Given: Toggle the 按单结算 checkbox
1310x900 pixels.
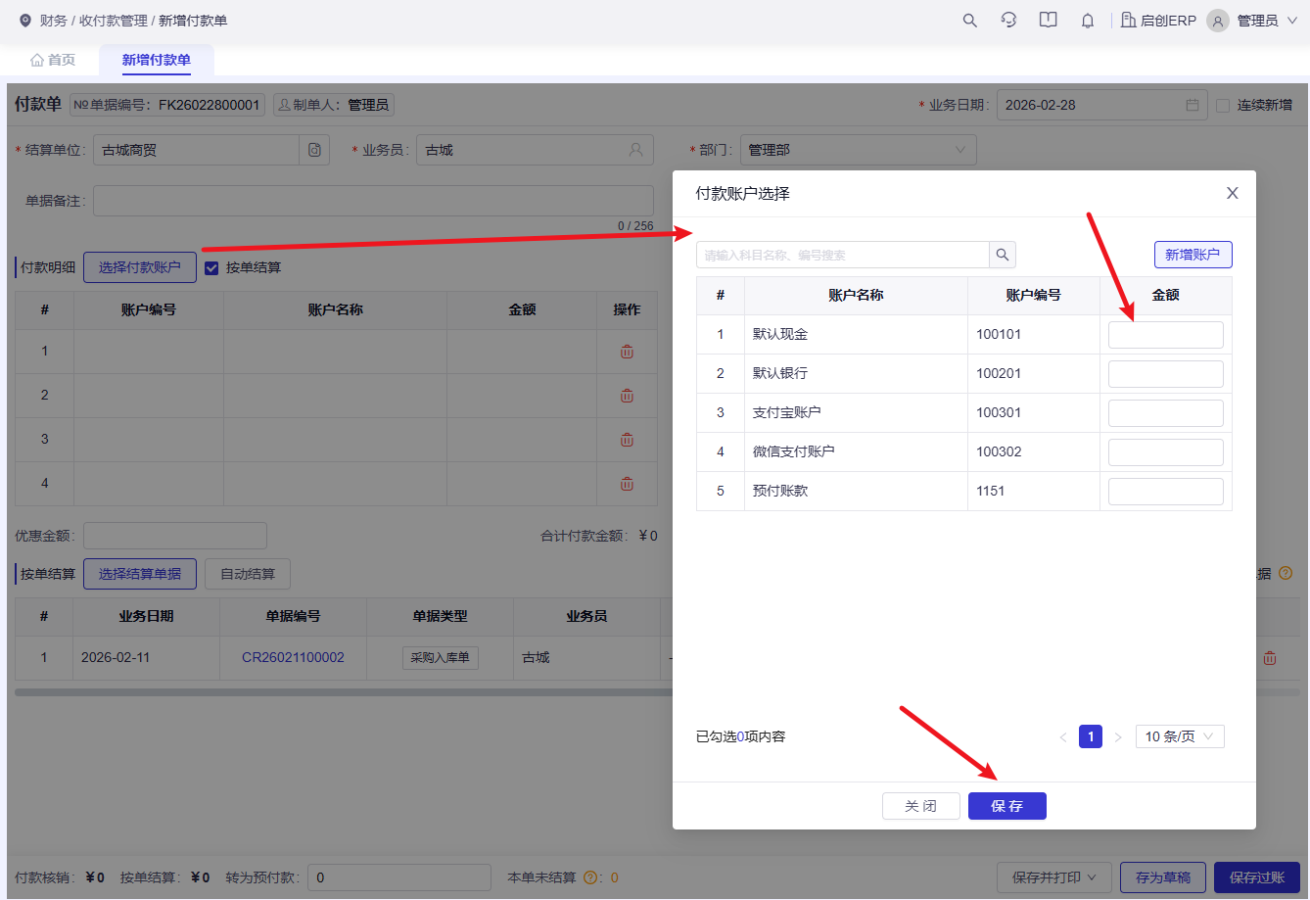Looking at the screenshot, I should click(211, 267).
